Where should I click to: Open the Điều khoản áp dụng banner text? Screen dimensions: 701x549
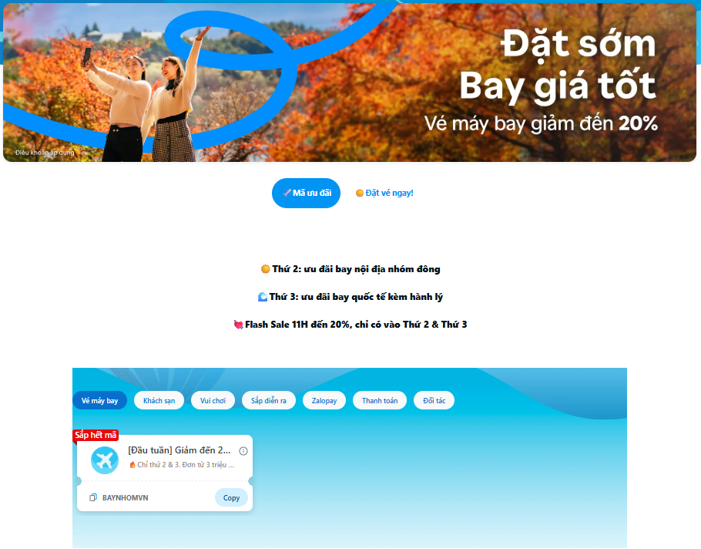45,153
